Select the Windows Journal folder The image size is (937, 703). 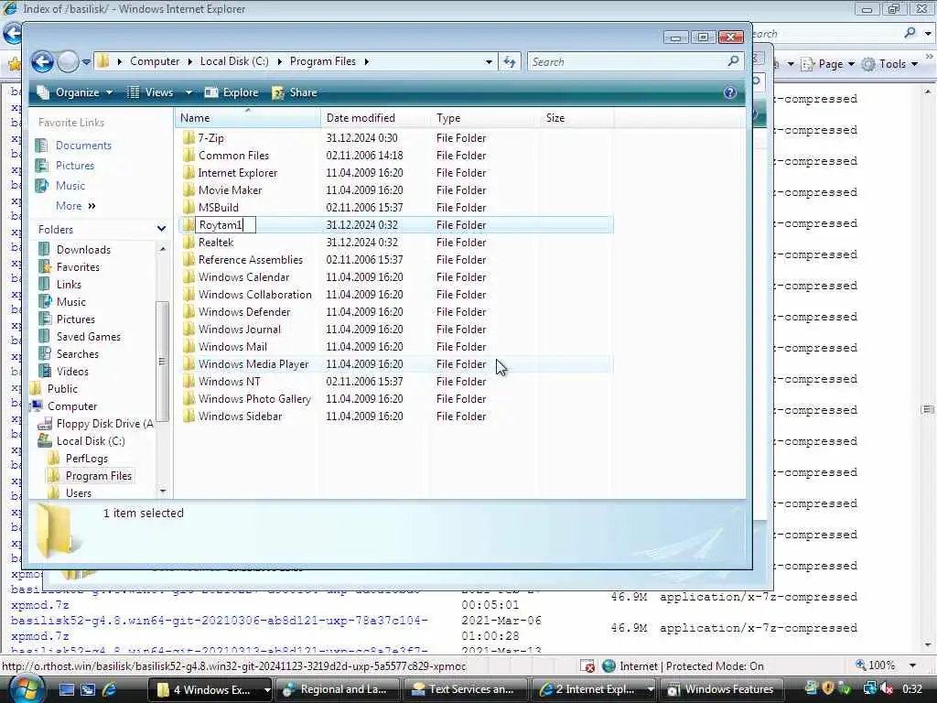coord(240,329)
